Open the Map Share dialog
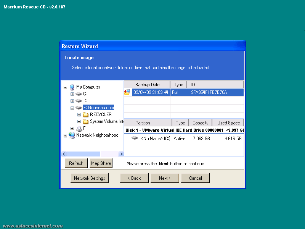This screenshot has height=229, width=305. click(101, 163)
